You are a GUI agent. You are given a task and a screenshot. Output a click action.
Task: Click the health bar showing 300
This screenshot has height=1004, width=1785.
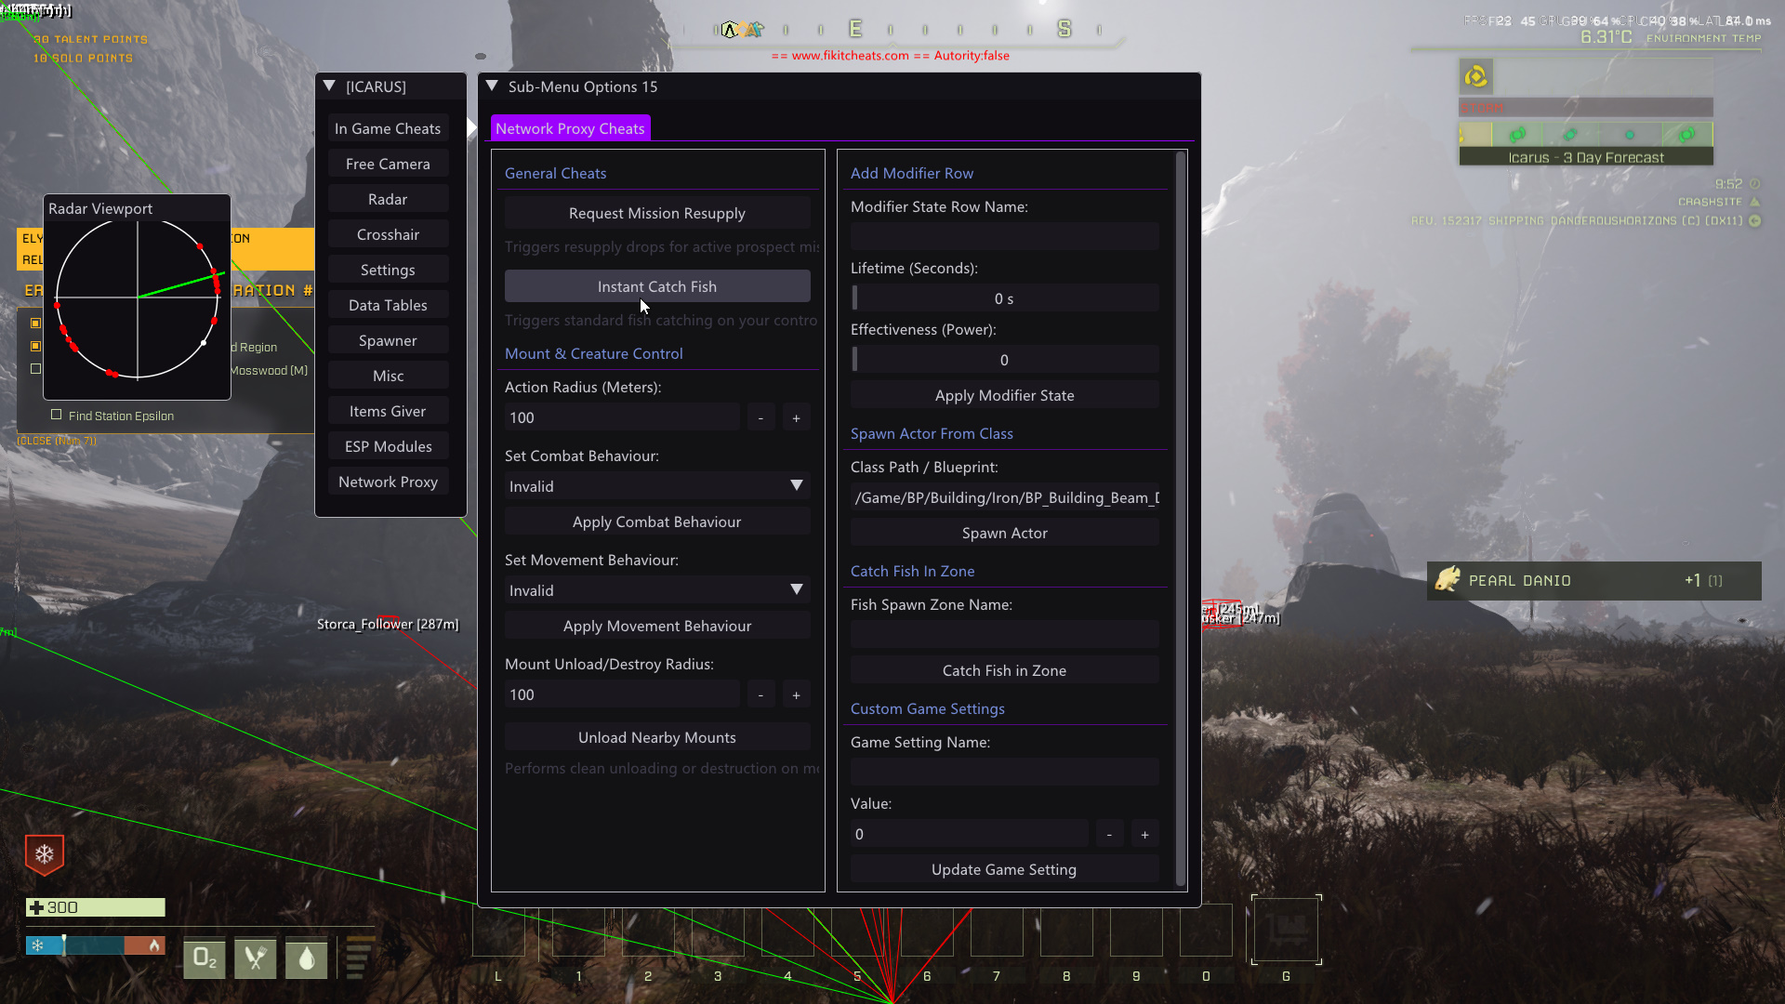(96, 907)
